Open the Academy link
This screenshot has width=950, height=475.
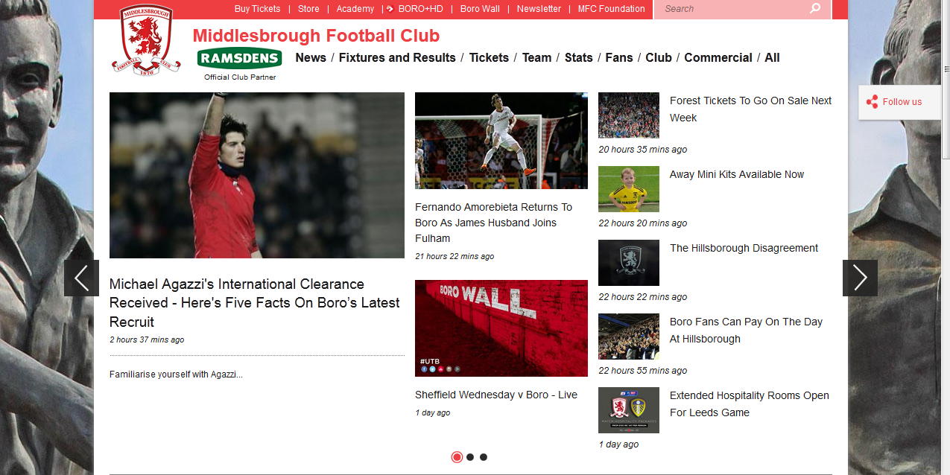tap(355, 9)
